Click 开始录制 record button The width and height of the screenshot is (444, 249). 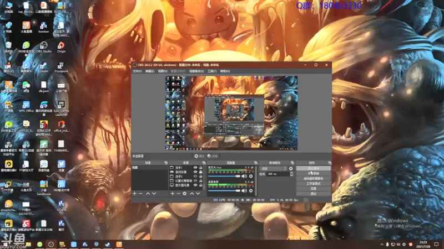[314, 173]
